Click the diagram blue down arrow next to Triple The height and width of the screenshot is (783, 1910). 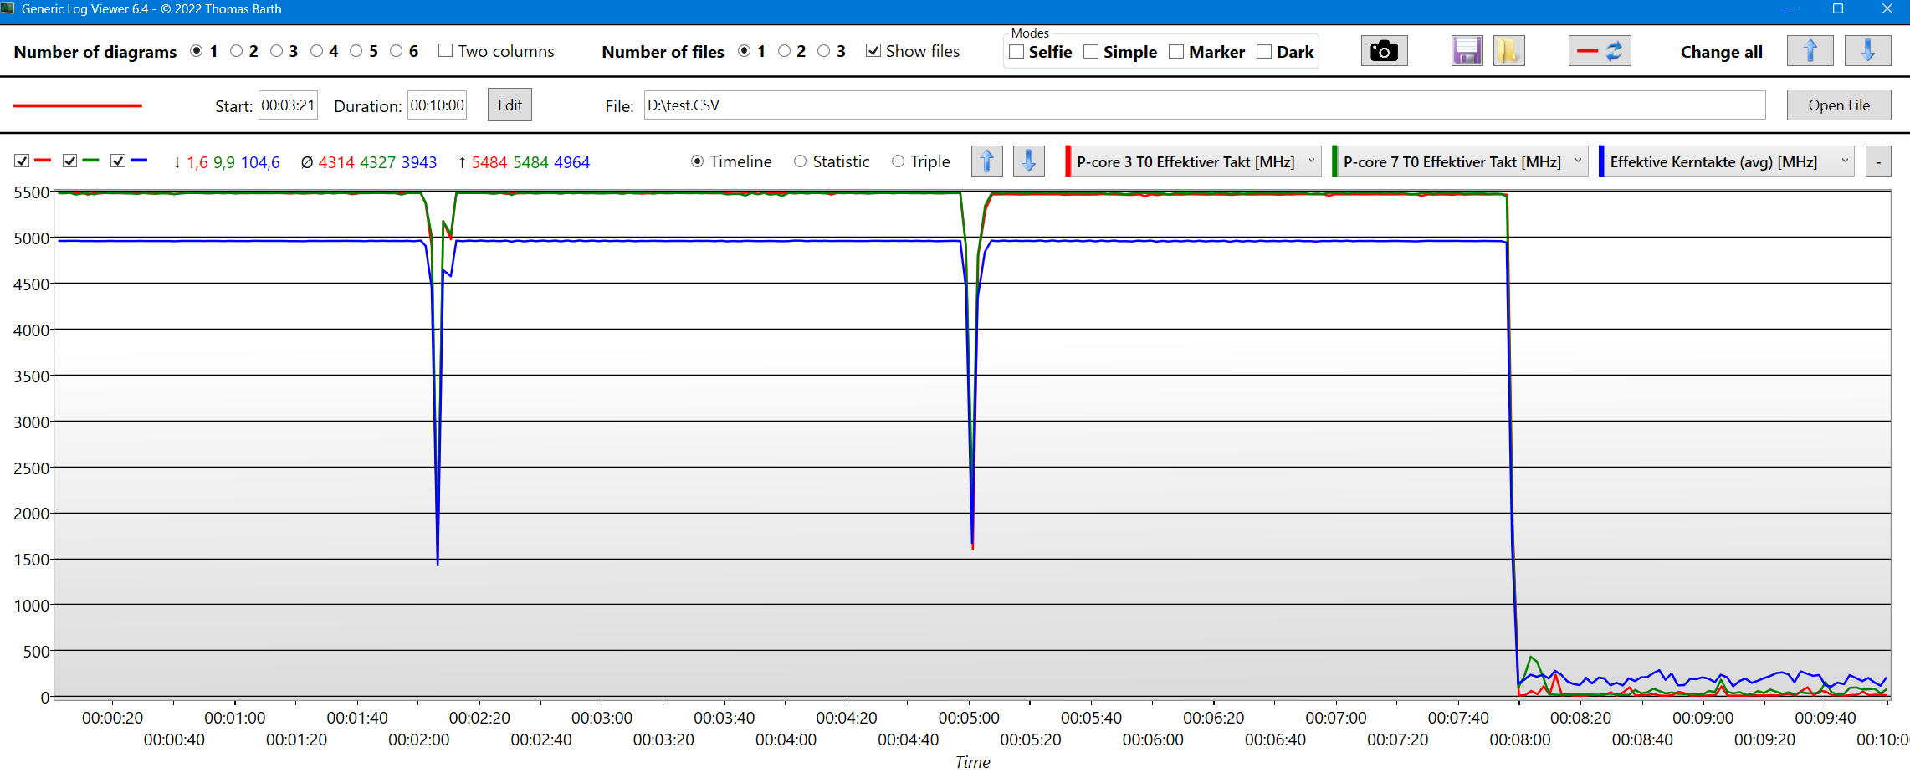pos(1029,161)
